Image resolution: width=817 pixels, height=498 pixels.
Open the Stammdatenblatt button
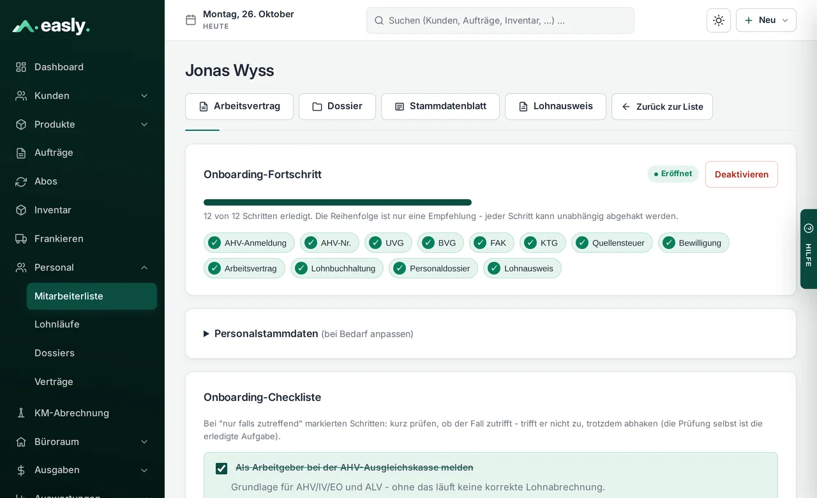point(440,107)
